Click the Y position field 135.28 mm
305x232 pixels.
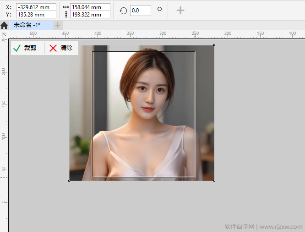click(36, 15)
